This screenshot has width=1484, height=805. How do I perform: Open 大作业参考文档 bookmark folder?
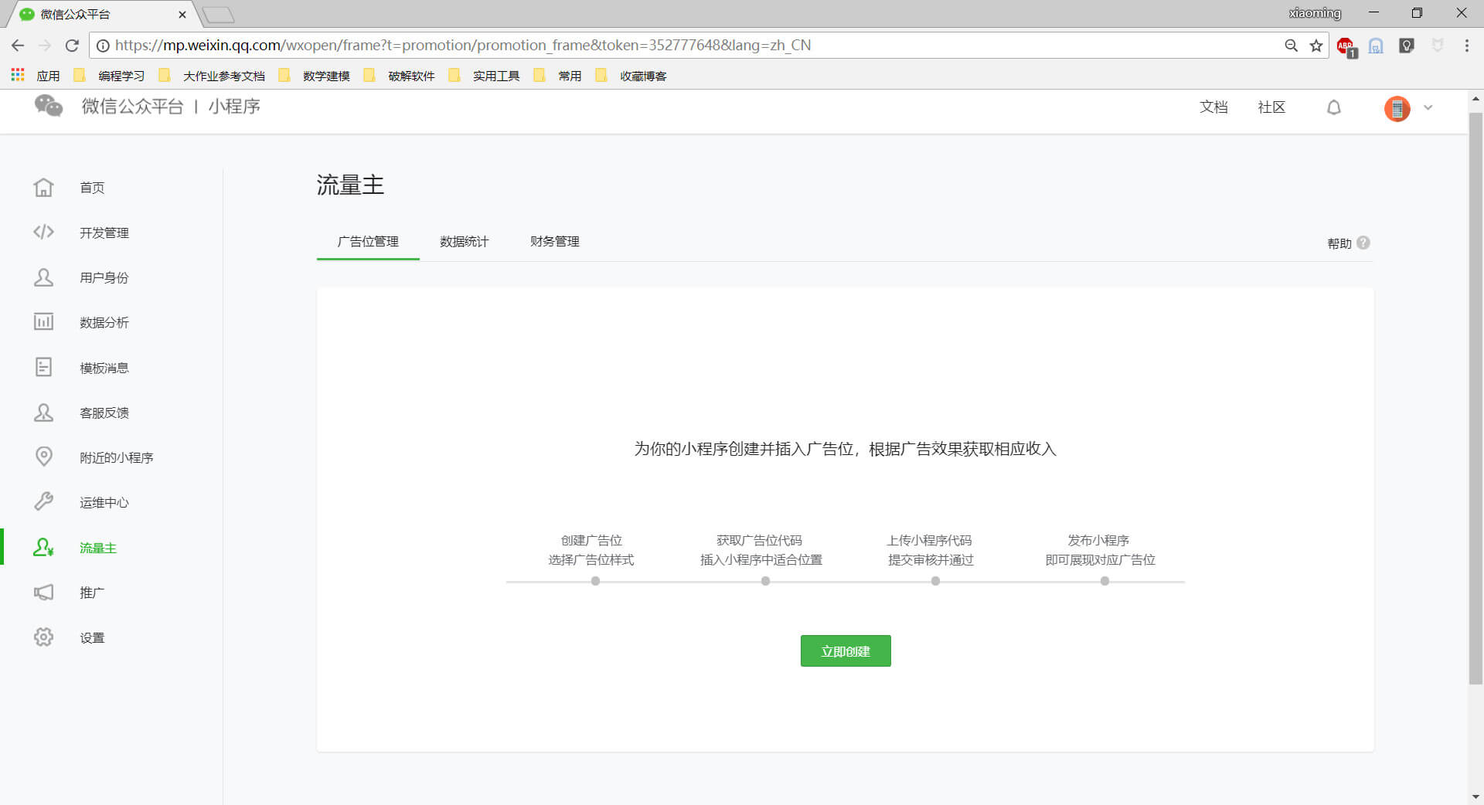(x=212, y=76)
